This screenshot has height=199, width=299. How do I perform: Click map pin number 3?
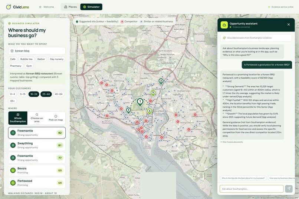point(128,110)
